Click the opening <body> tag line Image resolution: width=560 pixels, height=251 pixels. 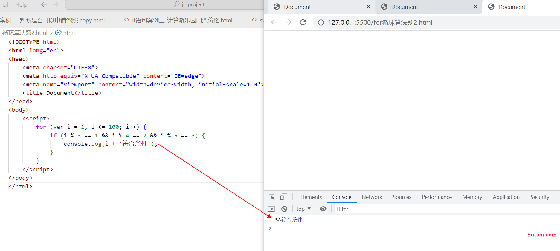pyautogui.click(x=19, y=110)
